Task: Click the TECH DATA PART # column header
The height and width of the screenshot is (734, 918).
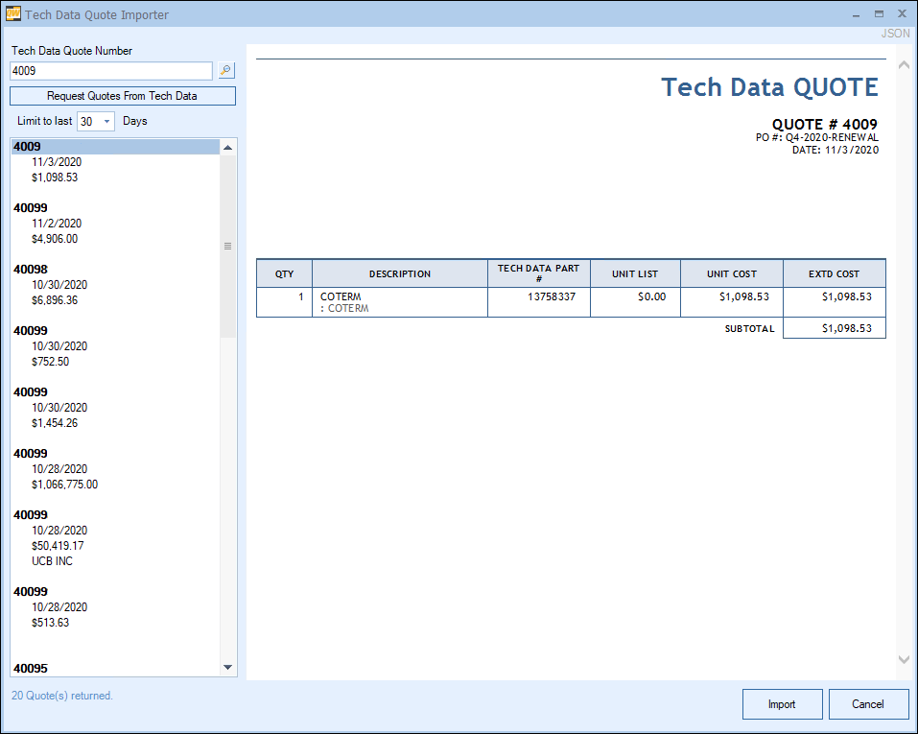Action: point(539,273)
